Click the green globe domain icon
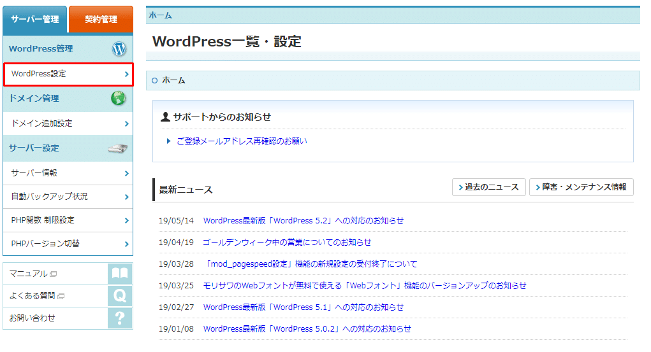The width and height of the screenshot is (651, 352). (x=119, y=98)
